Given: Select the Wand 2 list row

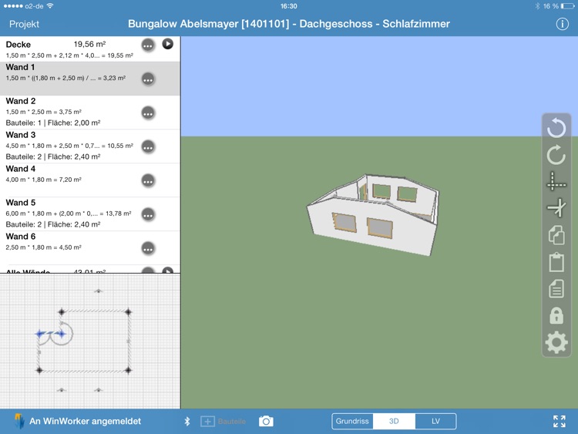Looking at the screenshot, I should [90, 112].
